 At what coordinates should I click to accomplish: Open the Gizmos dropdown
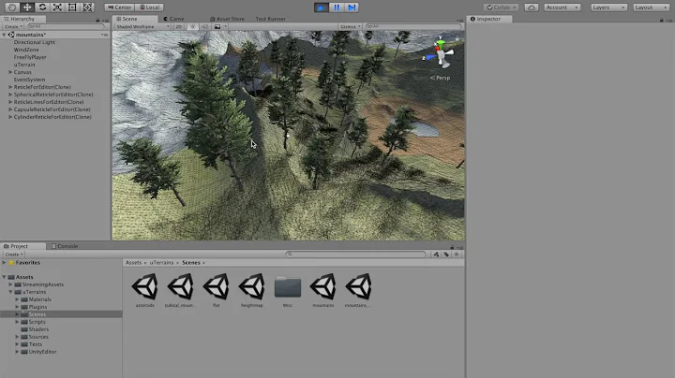pyautogui.click(x=351, y=26)
